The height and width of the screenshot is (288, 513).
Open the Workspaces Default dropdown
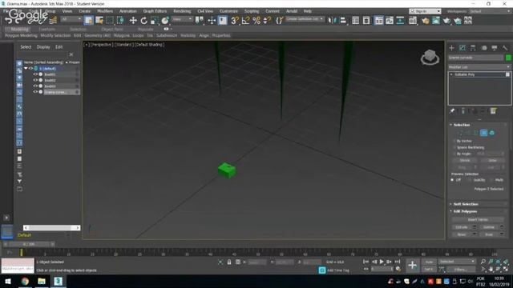click(490, 11)
